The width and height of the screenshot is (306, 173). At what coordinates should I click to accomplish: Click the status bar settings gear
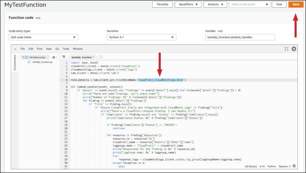pos(294,166)
